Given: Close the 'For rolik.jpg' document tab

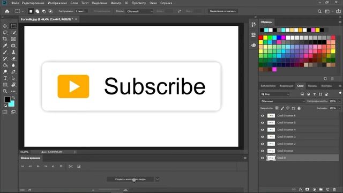Looking at the screenshot, I should 76,19.
